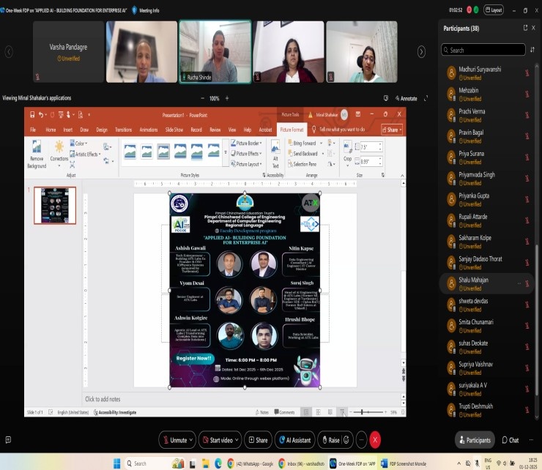The height and width of the screenshot is (470, 542).
Task: Open the AI Assistant
Action: point(294,440)
